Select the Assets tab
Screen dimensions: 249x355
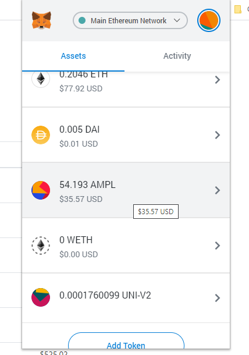tap(73, 56)
